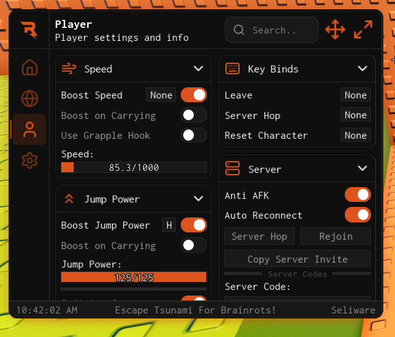Collapse the Key Binds section

pos(362,69)
